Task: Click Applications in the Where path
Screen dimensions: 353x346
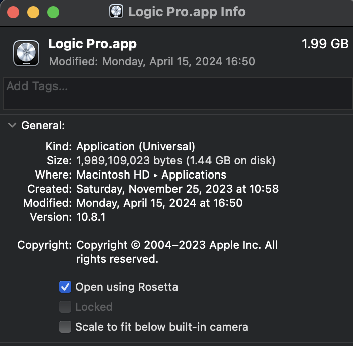Action: pyautogui.click(x=194, y=175)
